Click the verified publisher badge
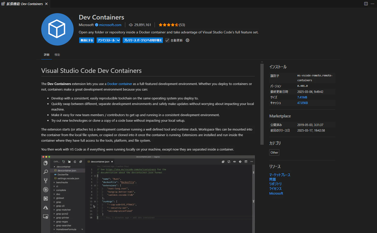The width and height of the screenshot is (377, 233). tap(96, 25)
